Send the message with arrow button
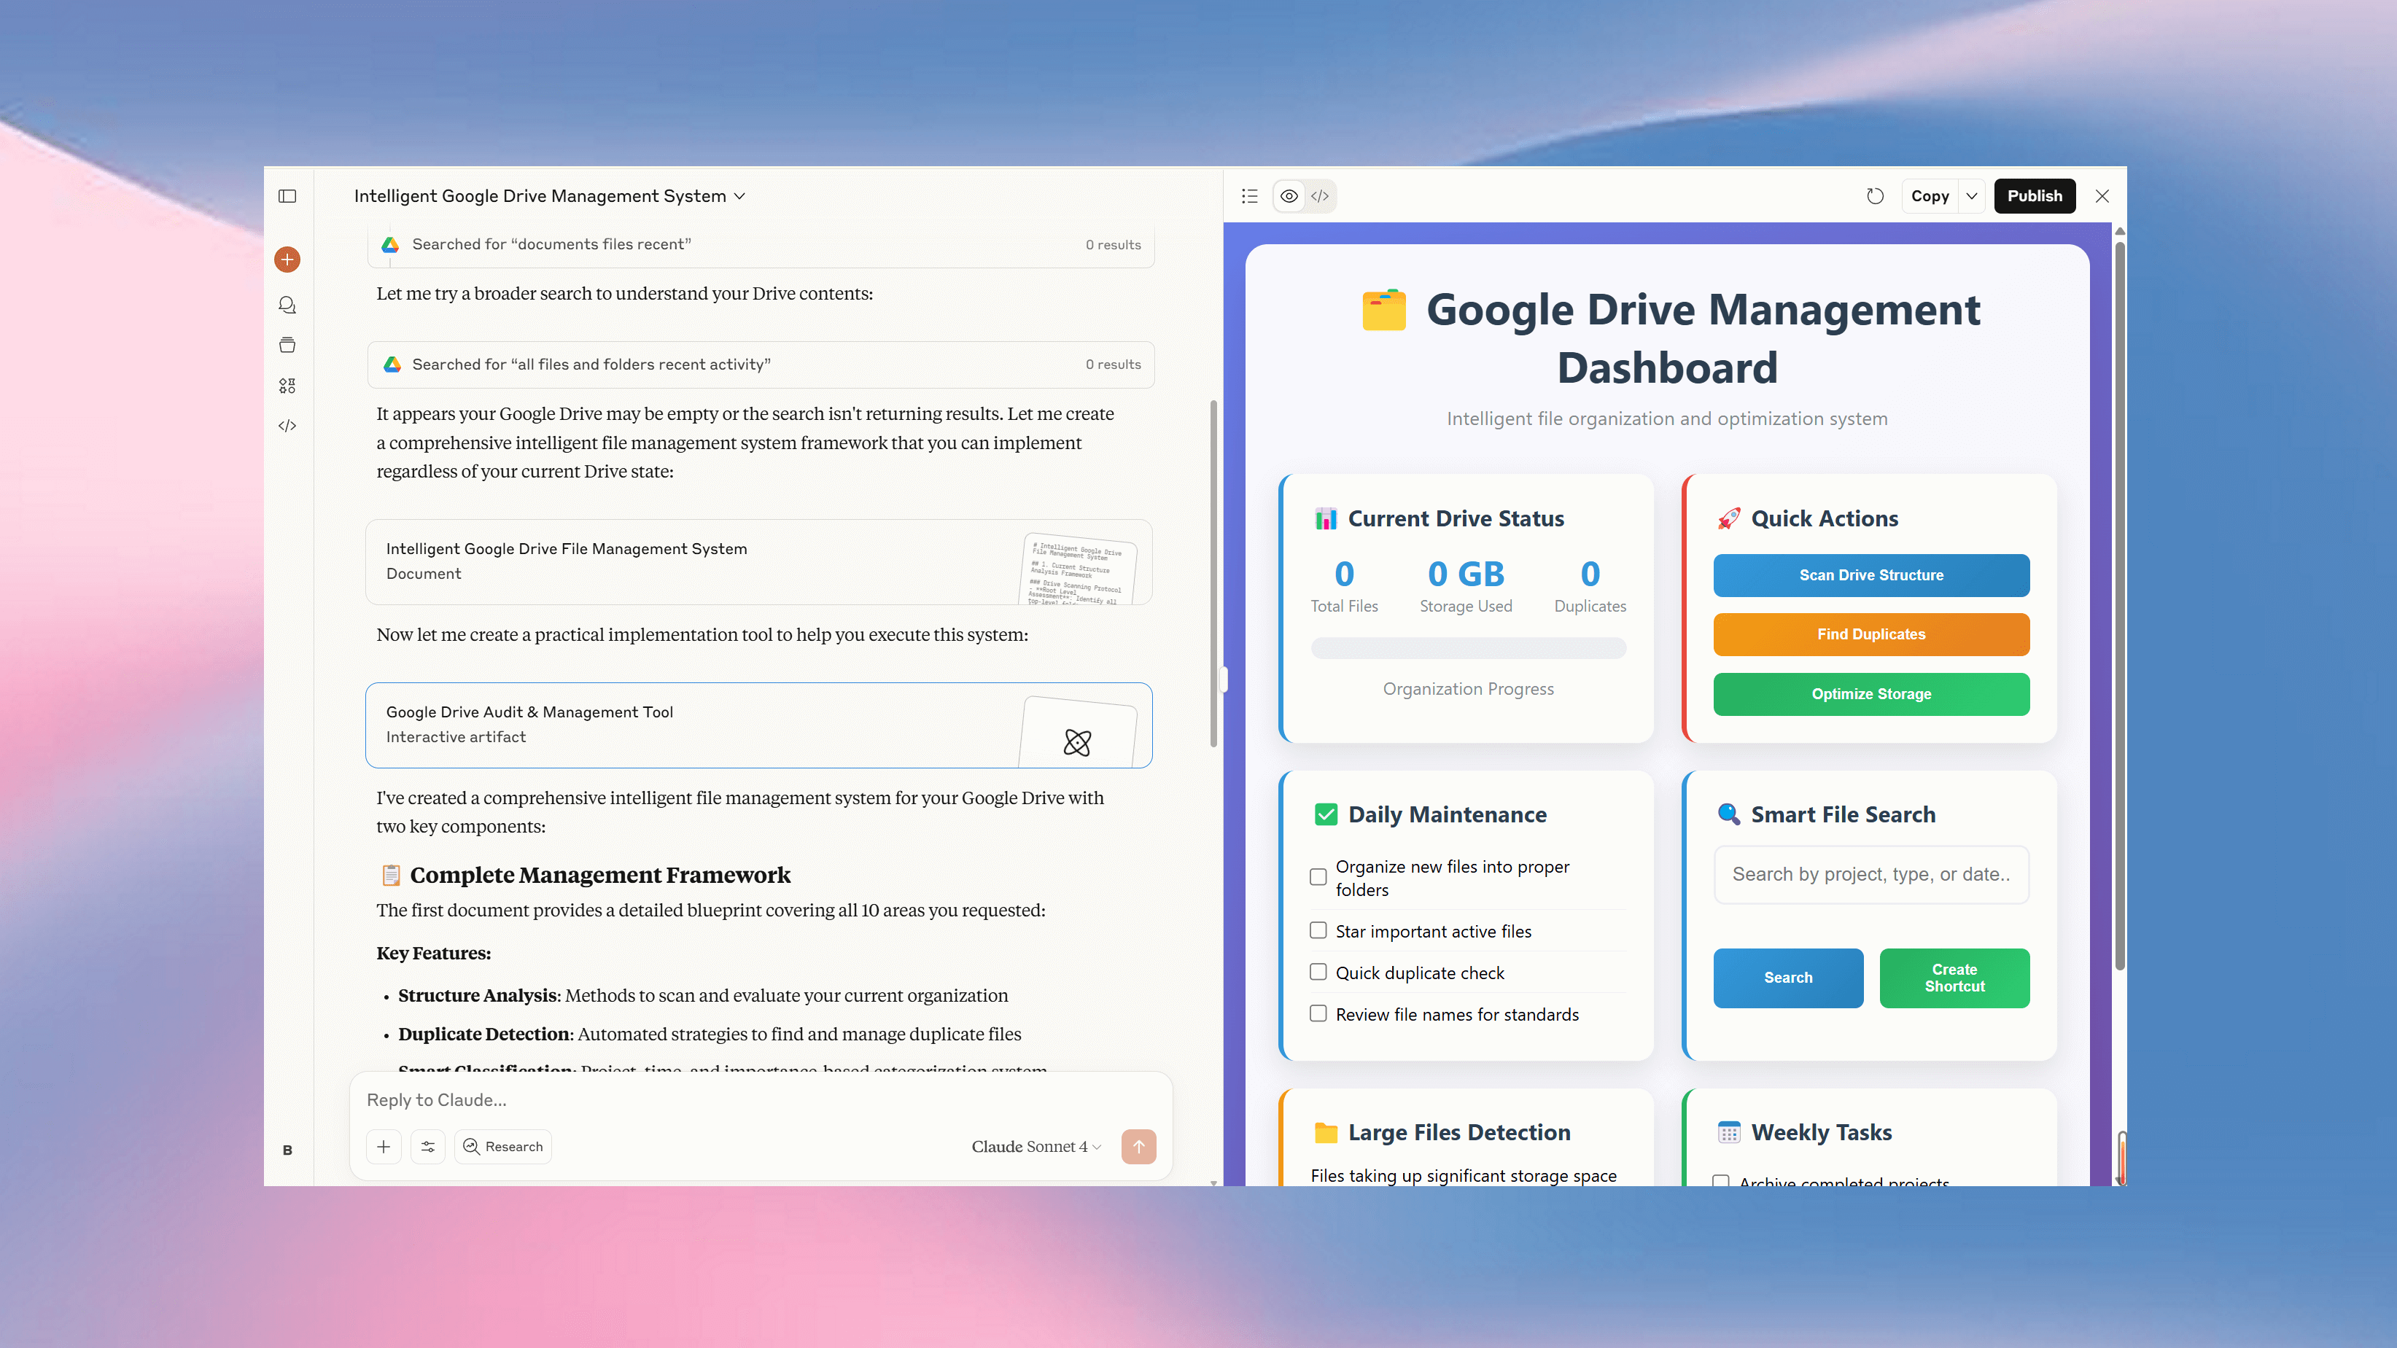2397x1348 pixels. (x=1139, y=1147)
